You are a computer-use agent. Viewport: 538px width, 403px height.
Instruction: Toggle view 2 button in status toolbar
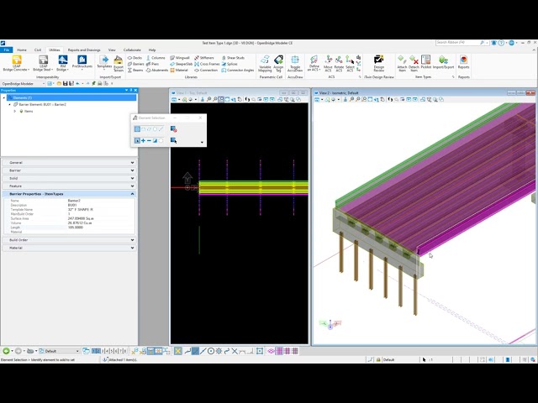pyautogui.click(x=98, y=351)
